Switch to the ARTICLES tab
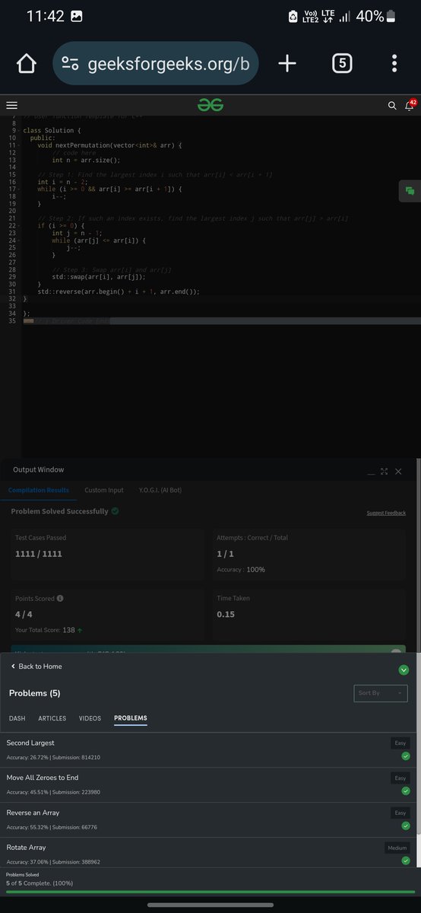The height and width of the screenshot is (913, 421). [52, 718]
